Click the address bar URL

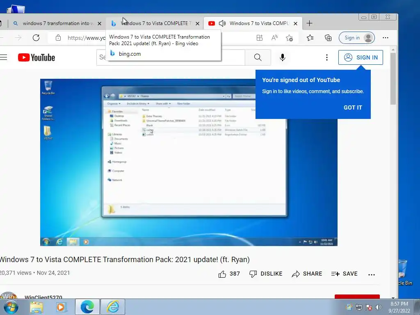(87, 38)
